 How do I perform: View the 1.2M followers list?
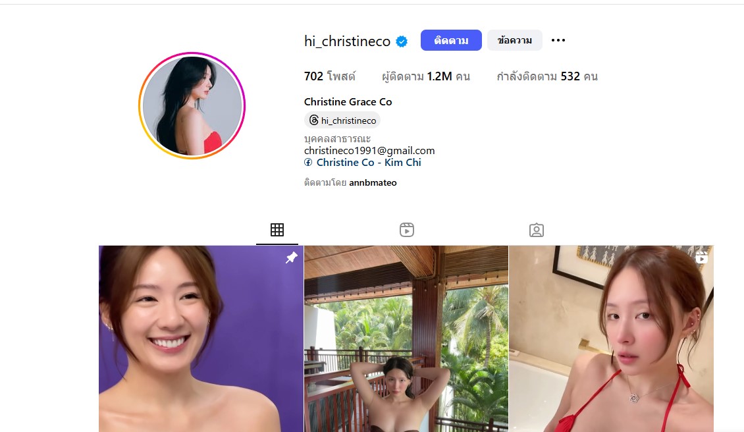click(425, 76)
